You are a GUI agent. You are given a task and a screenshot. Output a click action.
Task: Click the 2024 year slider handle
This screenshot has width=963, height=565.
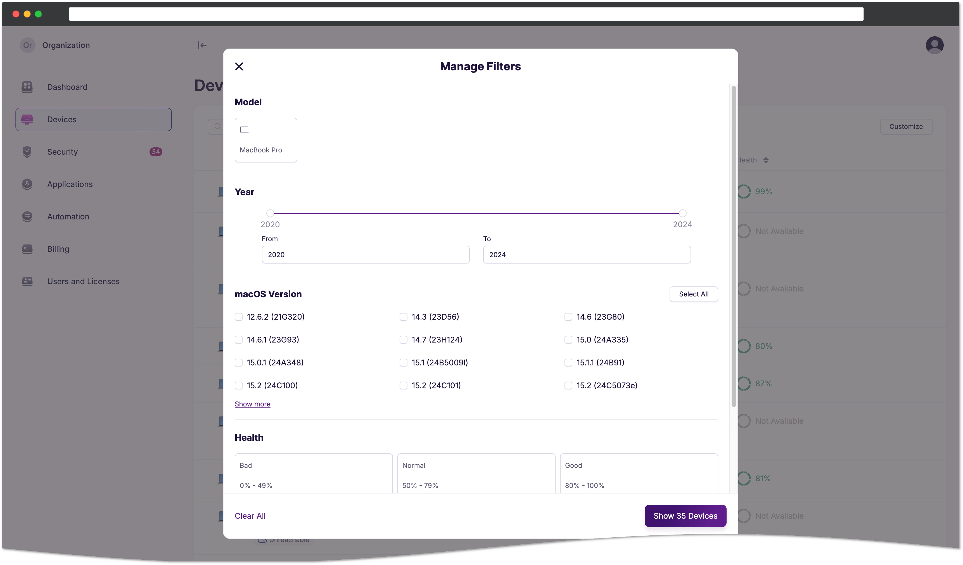pos(682,213)
